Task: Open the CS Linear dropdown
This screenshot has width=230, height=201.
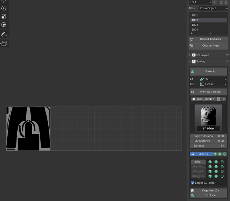Action: (x=213, y=84)
